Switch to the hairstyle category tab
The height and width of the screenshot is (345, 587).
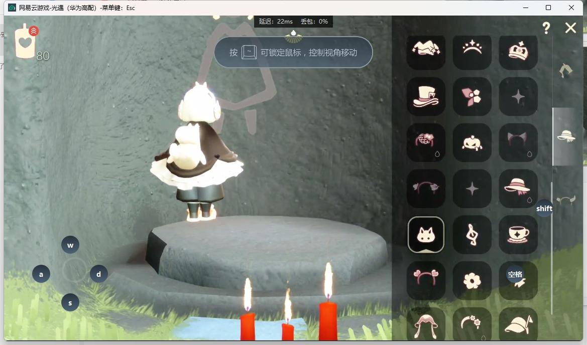tap(566, 70)
